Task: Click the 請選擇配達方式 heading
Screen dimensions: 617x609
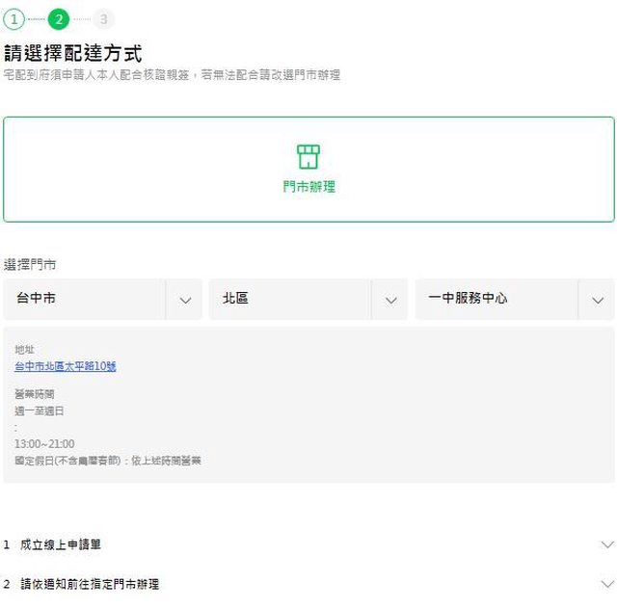Action: (x=73, y=53)
